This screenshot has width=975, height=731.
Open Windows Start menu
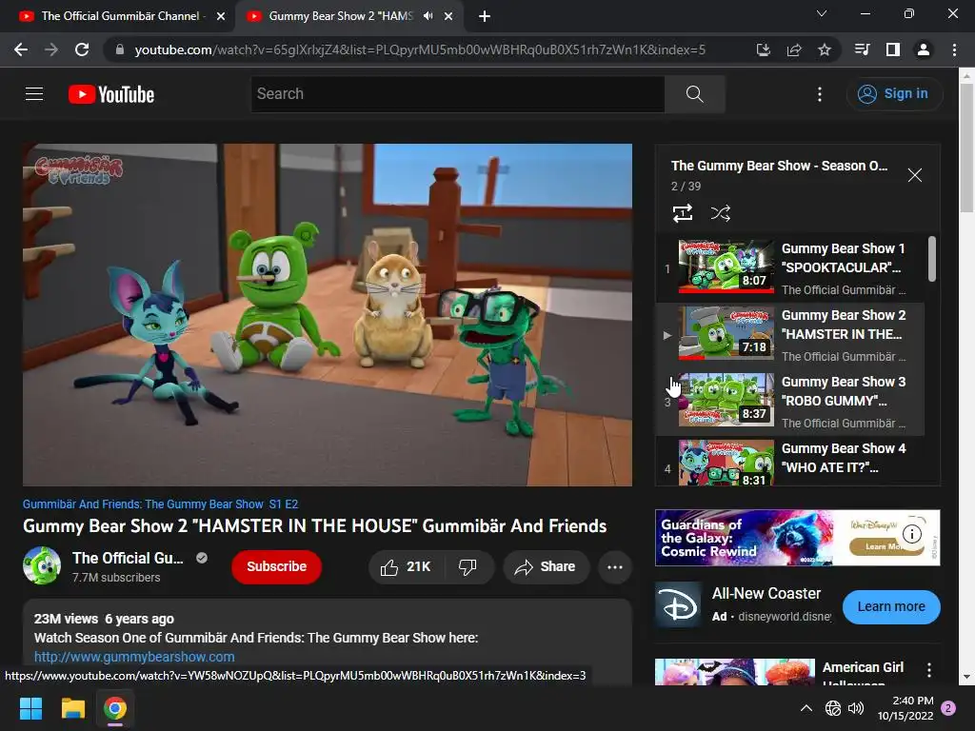(30, 708)
